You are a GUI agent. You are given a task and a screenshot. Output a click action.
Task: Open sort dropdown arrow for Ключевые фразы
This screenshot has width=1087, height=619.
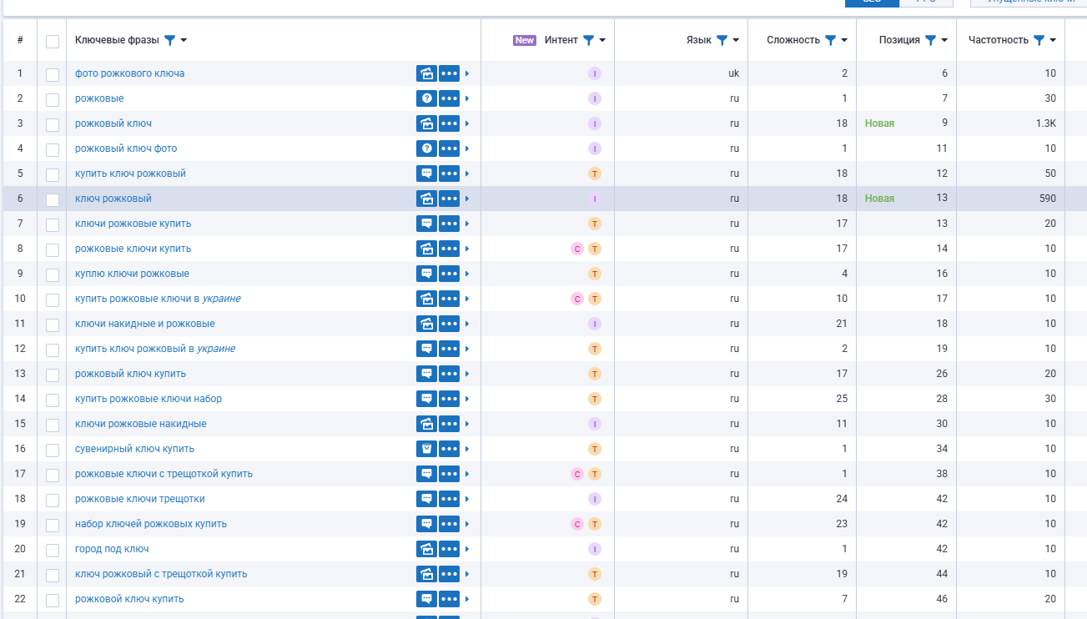coord(184,40)
